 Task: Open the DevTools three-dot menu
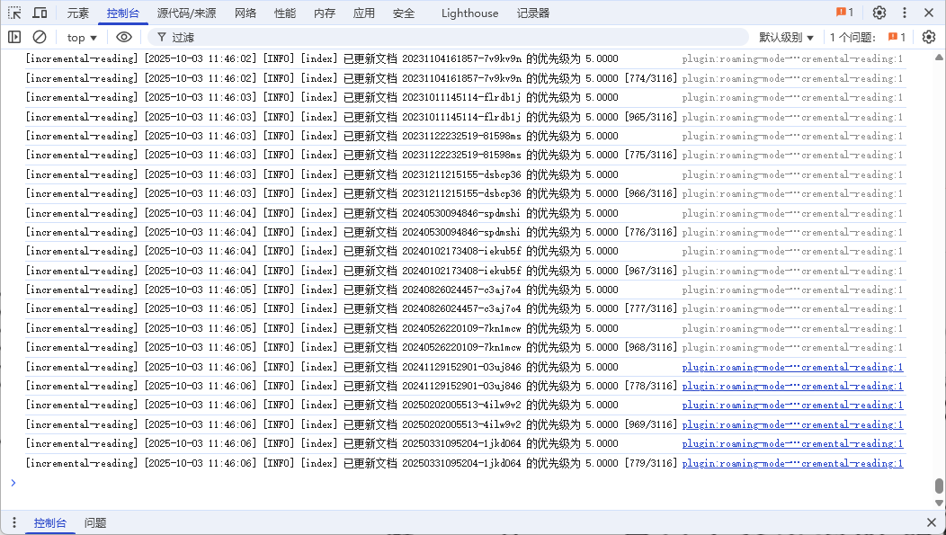(904, 13)
